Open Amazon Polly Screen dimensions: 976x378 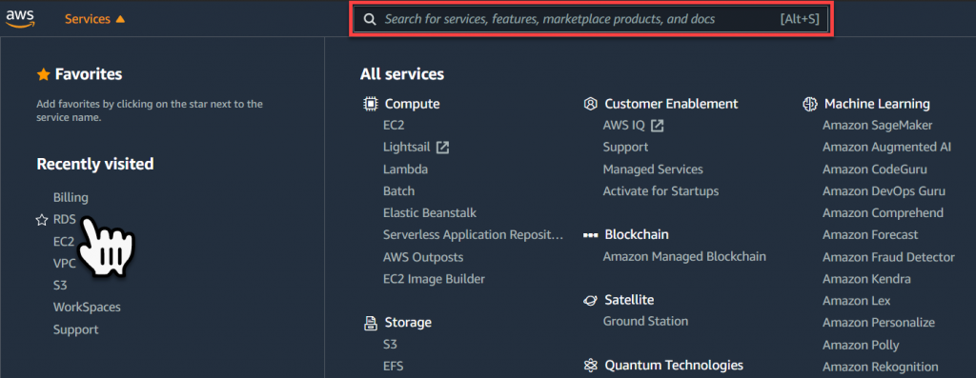861,345
